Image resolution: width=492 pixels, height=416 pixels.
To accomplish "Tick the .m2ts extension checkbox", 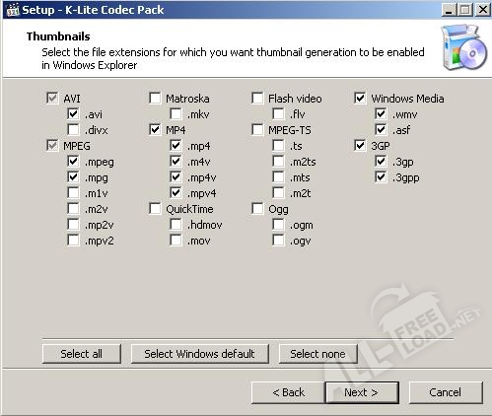I will (278, 162).
